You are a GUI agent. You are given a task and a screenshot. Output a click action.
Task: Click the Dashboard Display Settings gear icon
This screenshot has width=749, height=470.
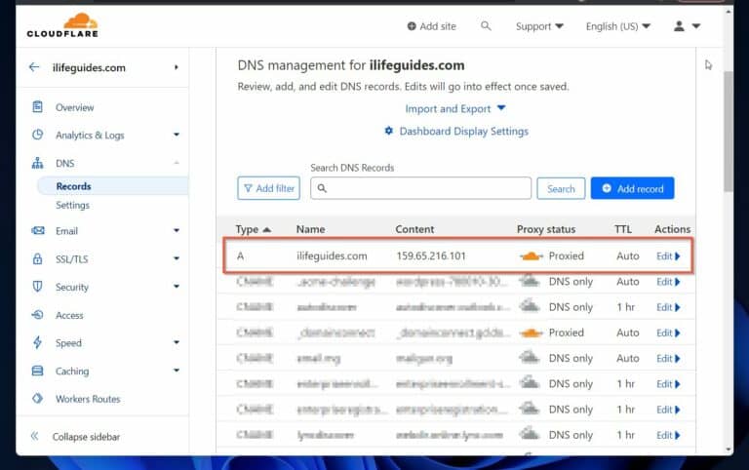click(389, 131)
